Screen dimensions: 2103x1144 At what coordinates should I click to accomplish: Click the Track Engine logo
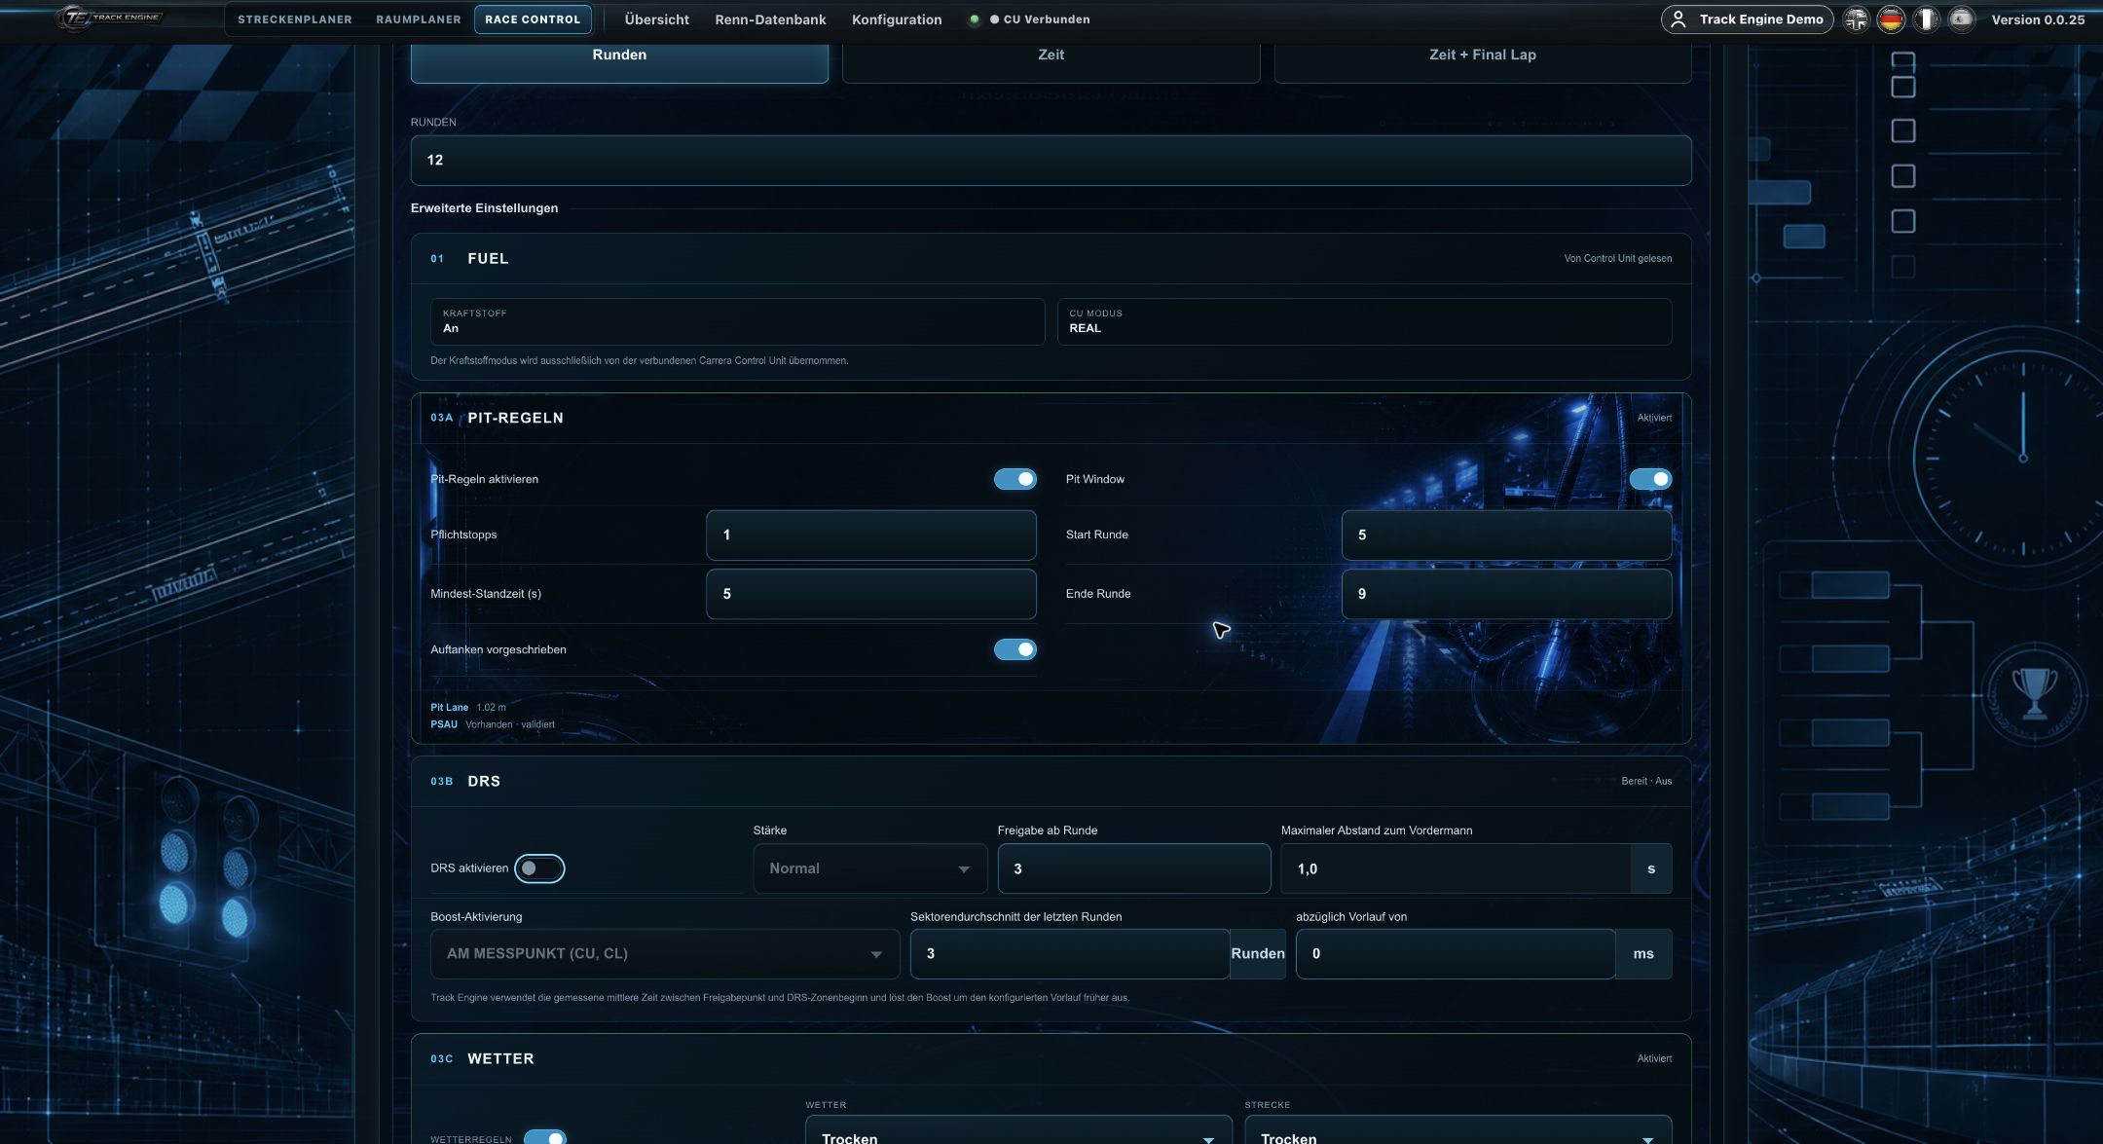point(109,18)
